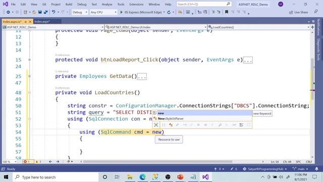Click the split editor plus icon
The height and width of the screenshot is (182, 323).
tap(312, 27)
